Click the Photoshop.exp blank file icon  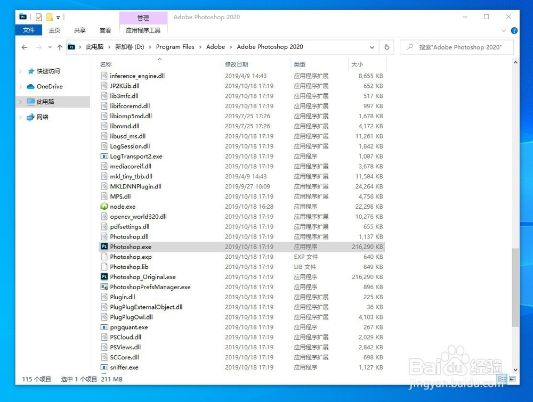(x=104, y=257)
